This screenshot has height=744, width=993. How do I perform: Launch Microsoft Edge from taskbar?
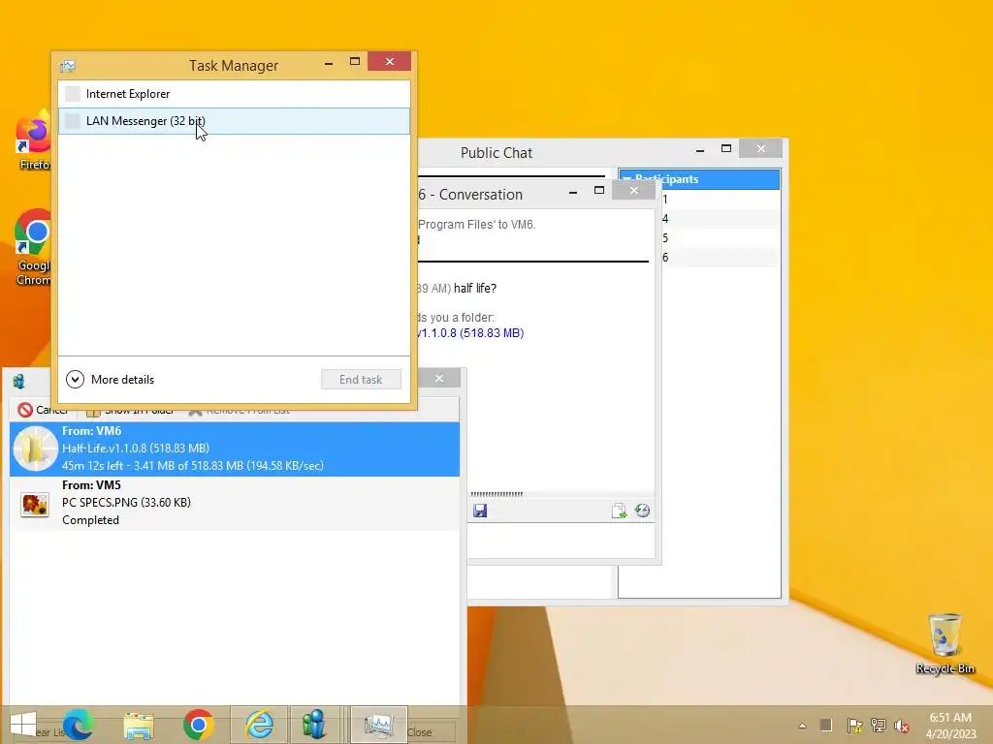[79, 725]
